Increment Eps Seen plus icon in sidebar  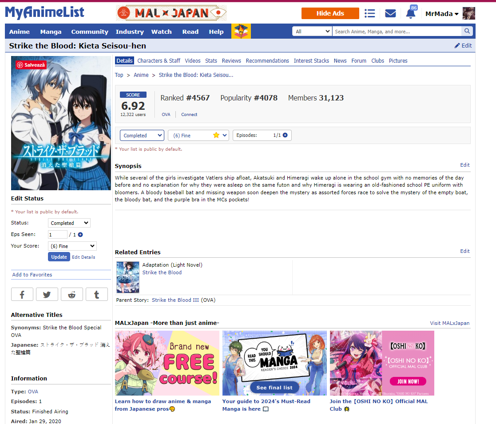click(80, 235)
